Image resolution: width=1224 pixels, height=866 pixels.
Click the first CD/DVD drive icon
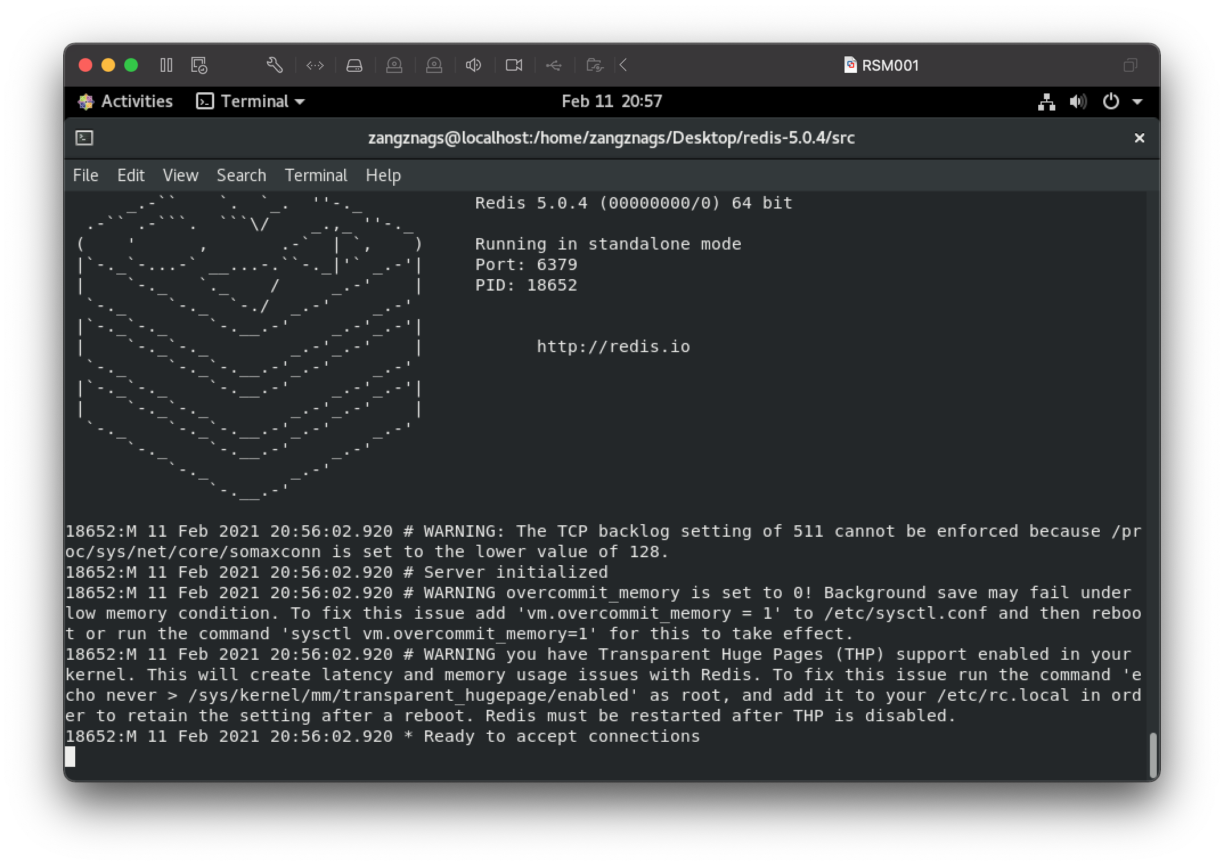point(394,66)
